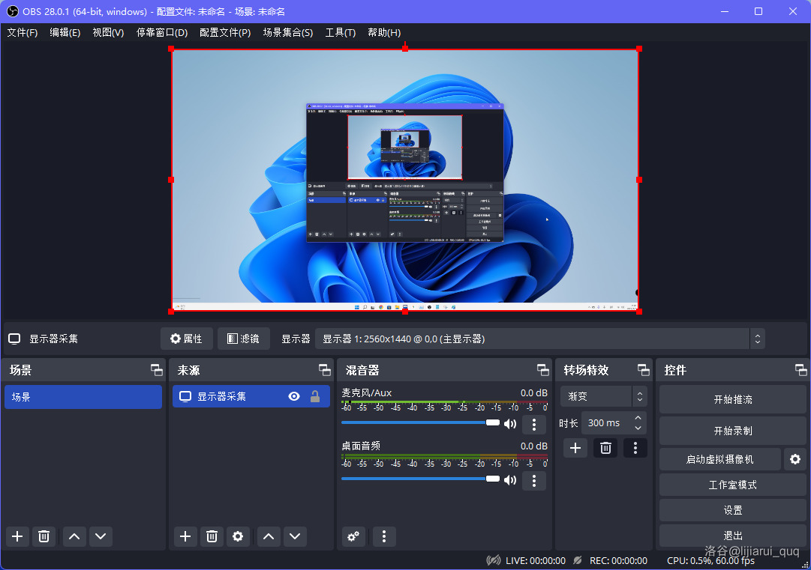
Task: Adjust the 麦克风/Aux volume slider
Action: tap(420, 422)
